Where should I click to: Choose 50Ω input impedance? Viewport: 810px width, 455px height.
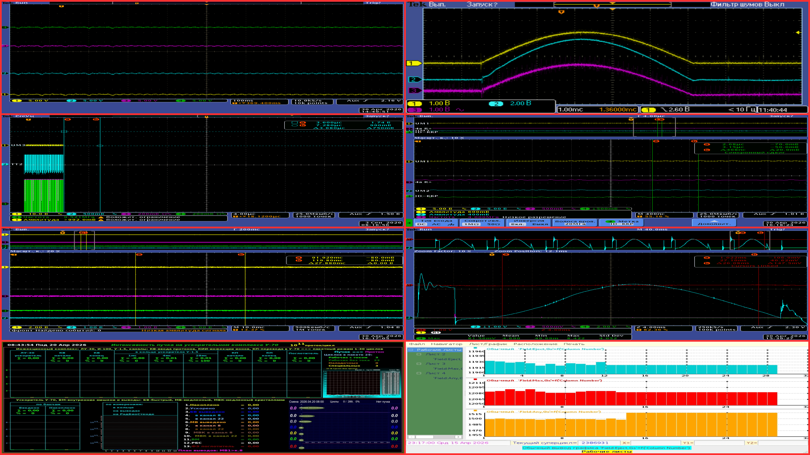pos(494,224)
